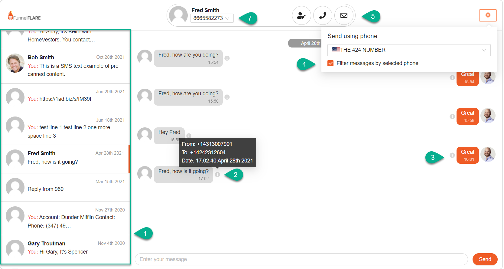Viewport: 504px width, 269px height.
Task: Click sender avatar beside 16:01 Great message
Action: (488, 155)
